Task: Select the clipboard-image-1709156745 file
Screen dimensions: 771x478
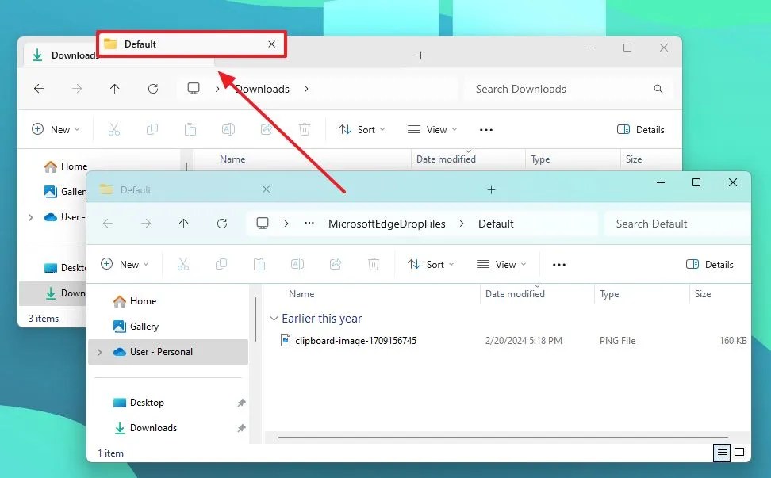Action: tap(355, 340)
